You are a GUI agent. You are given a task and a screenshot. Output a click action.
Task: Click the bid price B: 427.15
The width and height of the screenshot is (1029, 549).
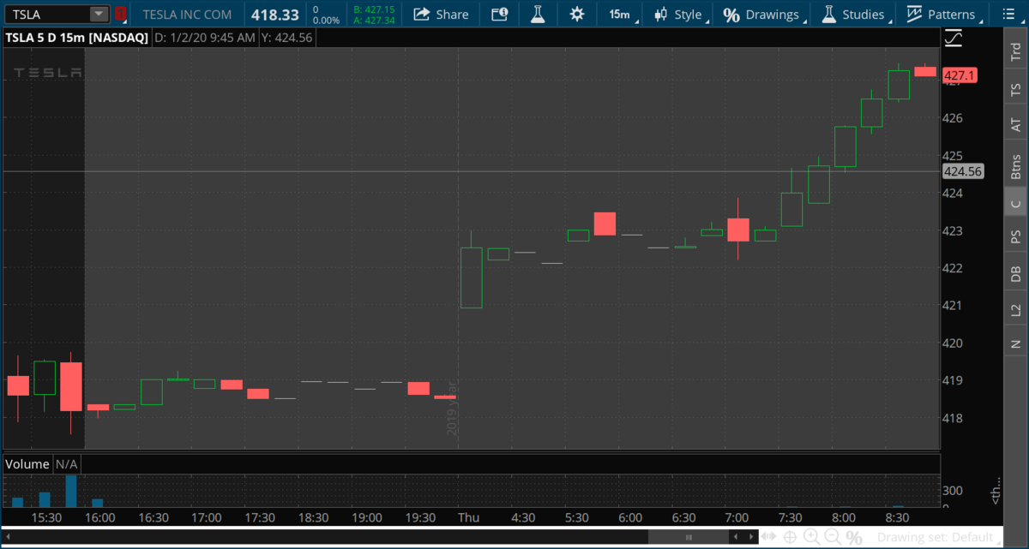[x=374, y=9]
